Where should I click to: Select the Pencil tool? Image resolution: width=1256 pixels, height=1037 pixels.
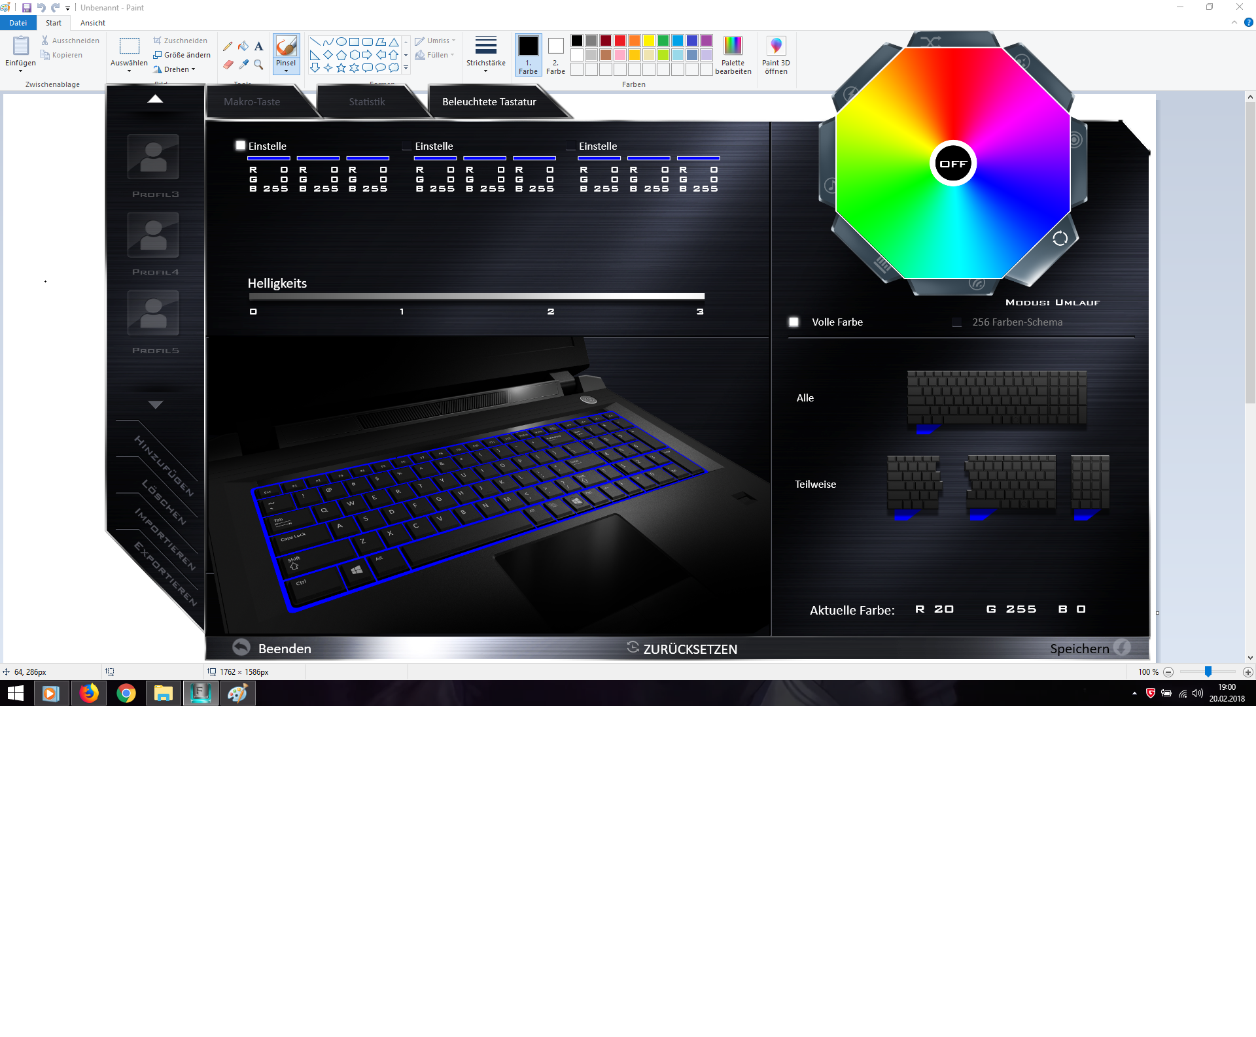[228, 46]
